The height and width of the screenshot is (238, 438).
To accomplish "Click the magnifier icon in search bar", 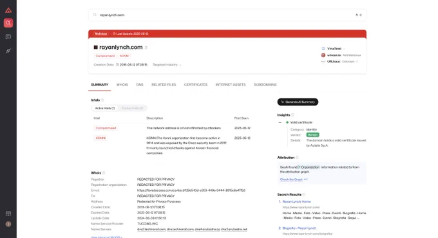I will pos(95,15).
